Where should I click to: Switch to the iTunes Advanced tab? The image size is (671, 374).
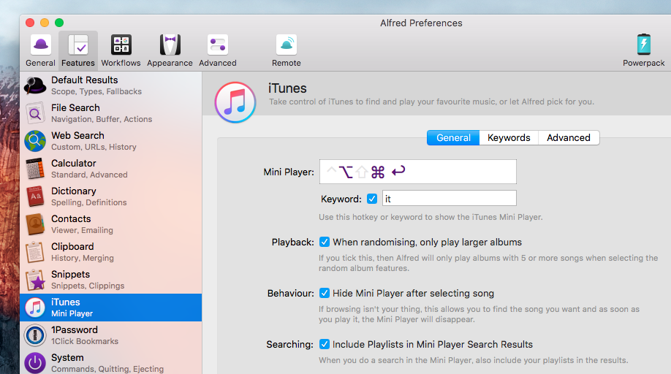pyautogui.click(x=568, y=137)
